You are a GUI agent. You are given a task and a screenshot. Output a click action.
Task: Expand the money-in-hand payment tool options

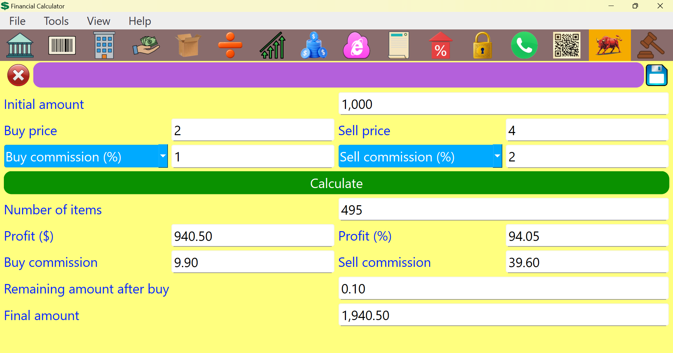(x=146, y=45)
